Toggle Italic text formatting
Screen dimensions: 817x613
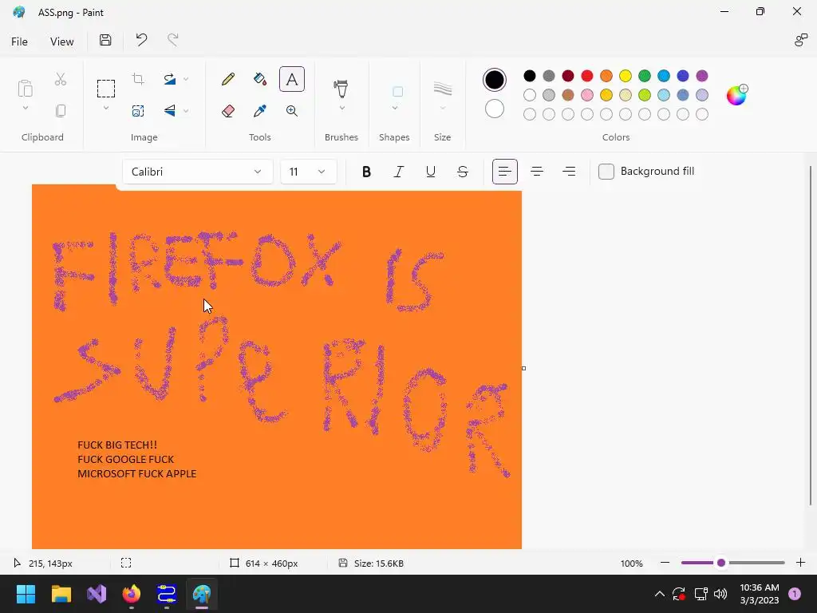pyautogui.click(x=399, y=172)
